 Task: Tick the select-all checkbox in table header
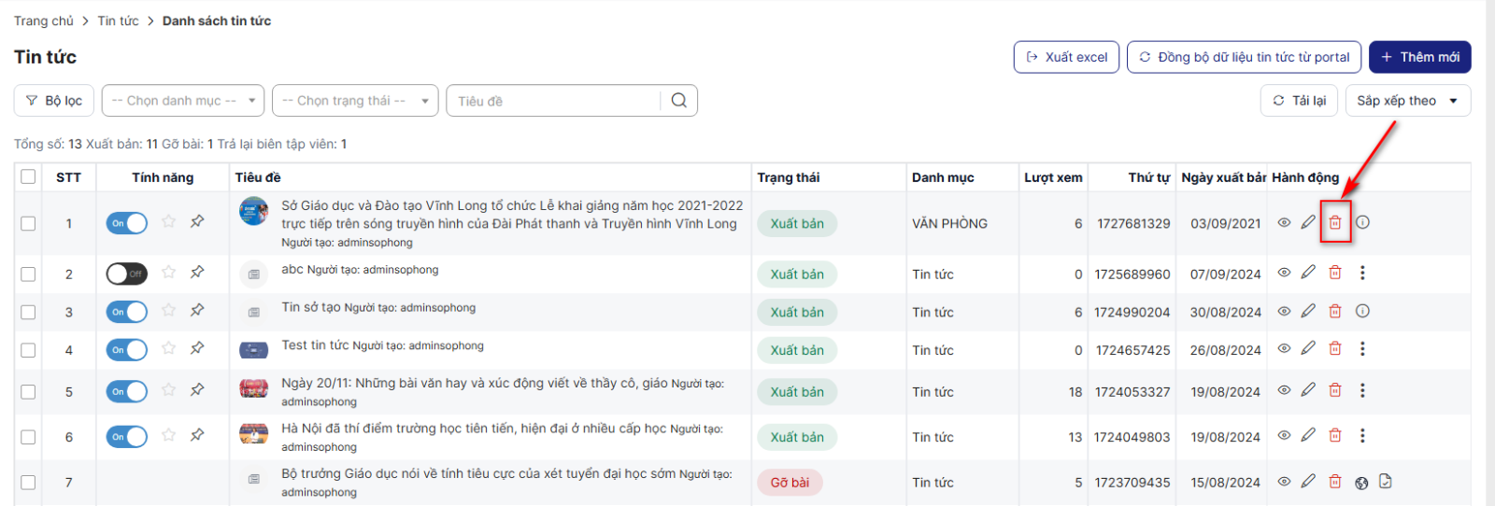[x=28, y=177]
